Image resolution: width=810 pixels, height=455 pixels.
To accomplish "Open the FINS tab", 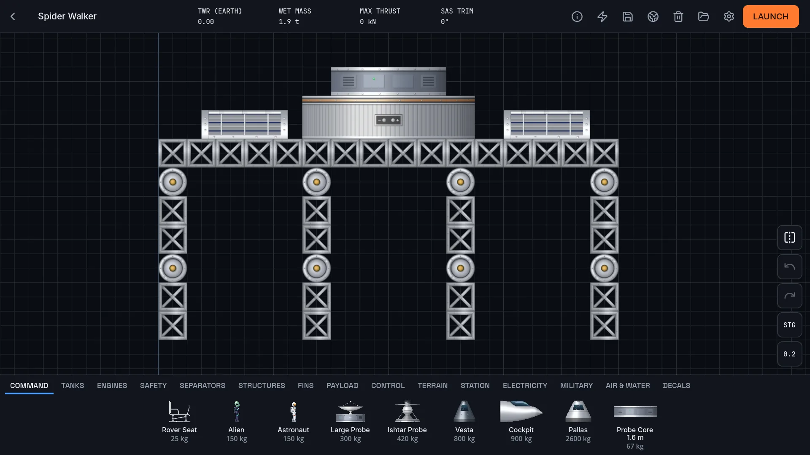I will click(305, 385).
